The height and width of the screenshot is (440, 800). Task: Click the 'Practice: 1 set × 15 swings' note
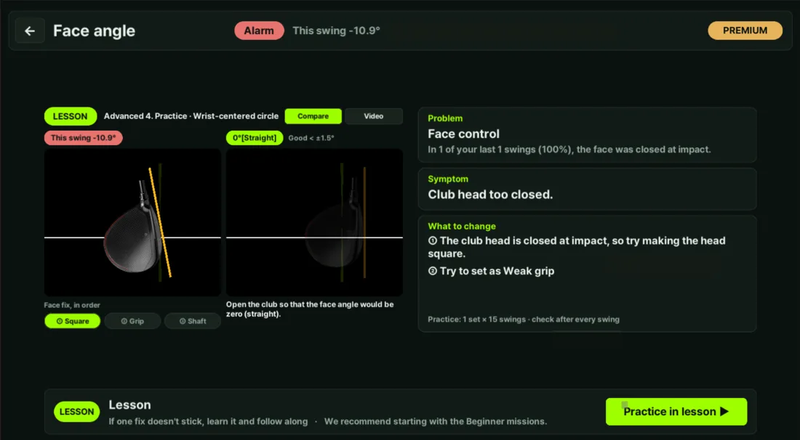pos(524,319)
